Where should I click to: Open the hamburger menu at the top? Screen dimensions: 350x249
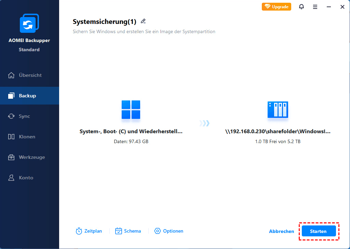pyautogui.click(x=315, y=6)
